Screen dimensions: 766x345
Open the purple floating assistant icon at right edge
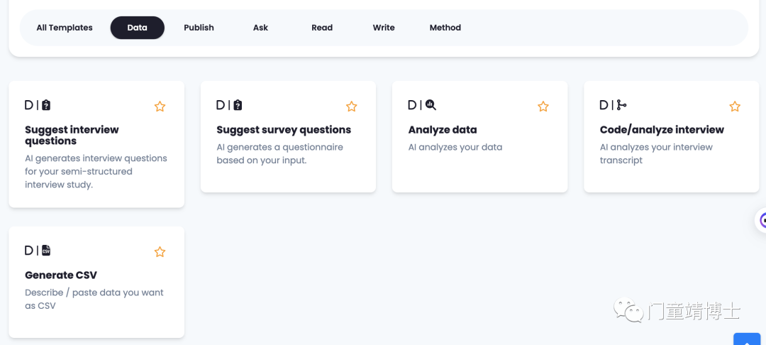pyautogui.click(x=762, y=220)
